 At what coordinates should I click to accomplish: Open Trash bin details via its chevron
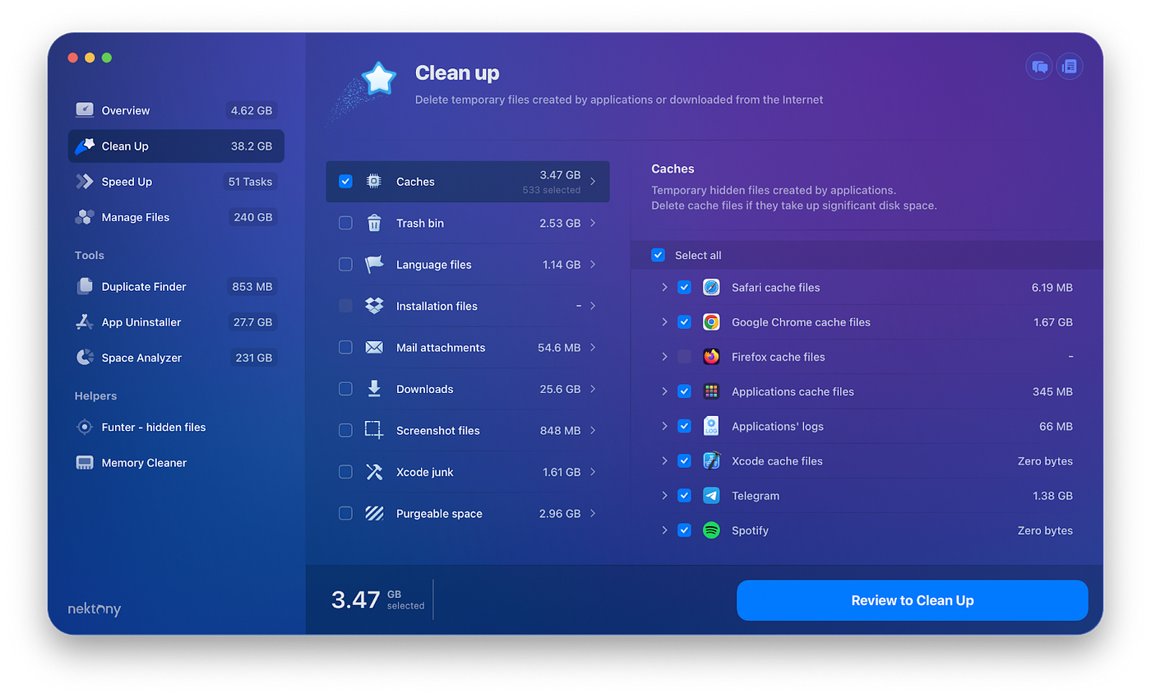point(594,223)
